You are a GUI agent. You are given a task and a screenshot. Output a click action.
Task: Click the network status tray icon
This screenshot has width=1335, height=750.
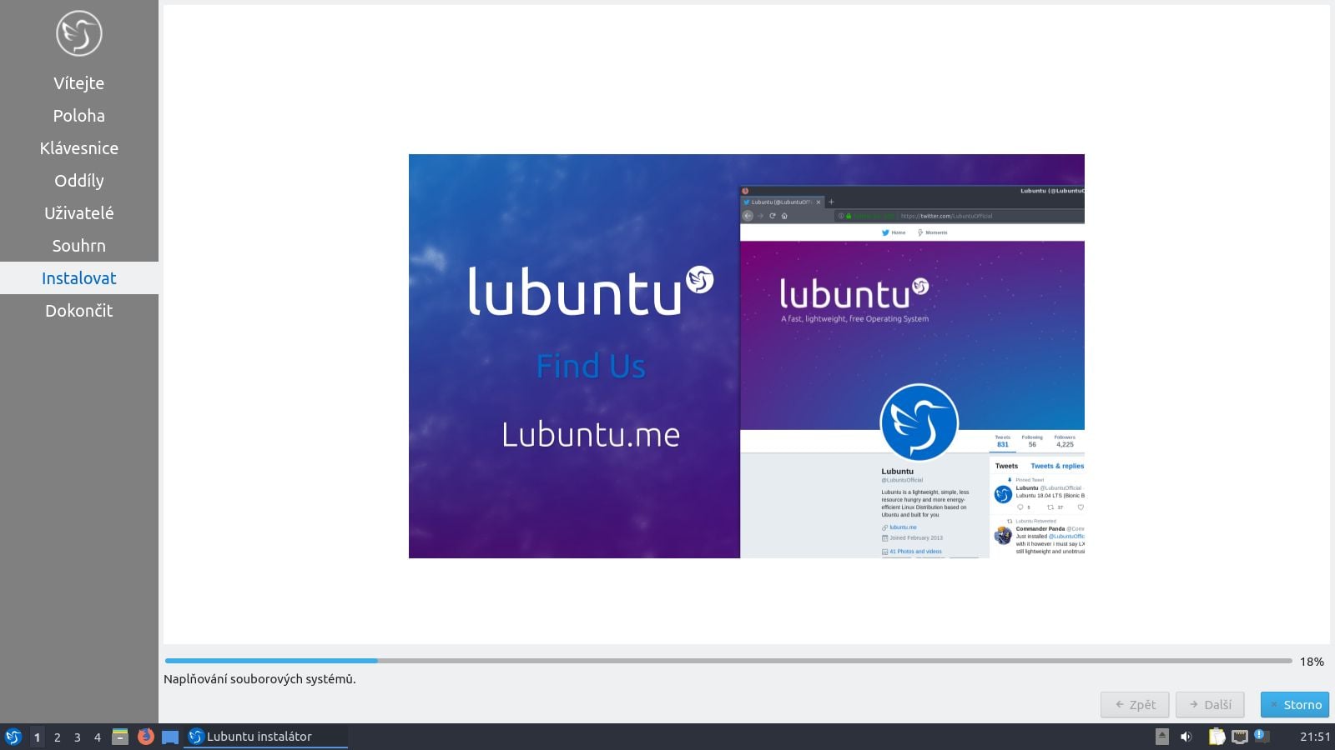pyautogui.click(x=1240, y=736)
